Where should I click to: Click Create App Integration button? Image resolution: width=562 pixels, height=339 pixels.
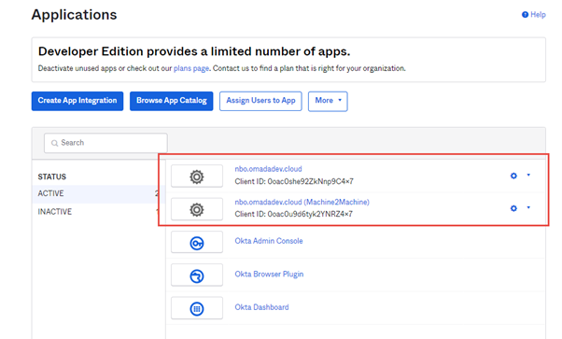coord(77,101)
